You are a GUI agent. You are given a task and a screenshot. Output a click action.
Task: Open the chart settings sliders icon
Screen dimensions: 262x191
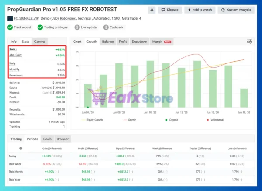click(249, 42)
